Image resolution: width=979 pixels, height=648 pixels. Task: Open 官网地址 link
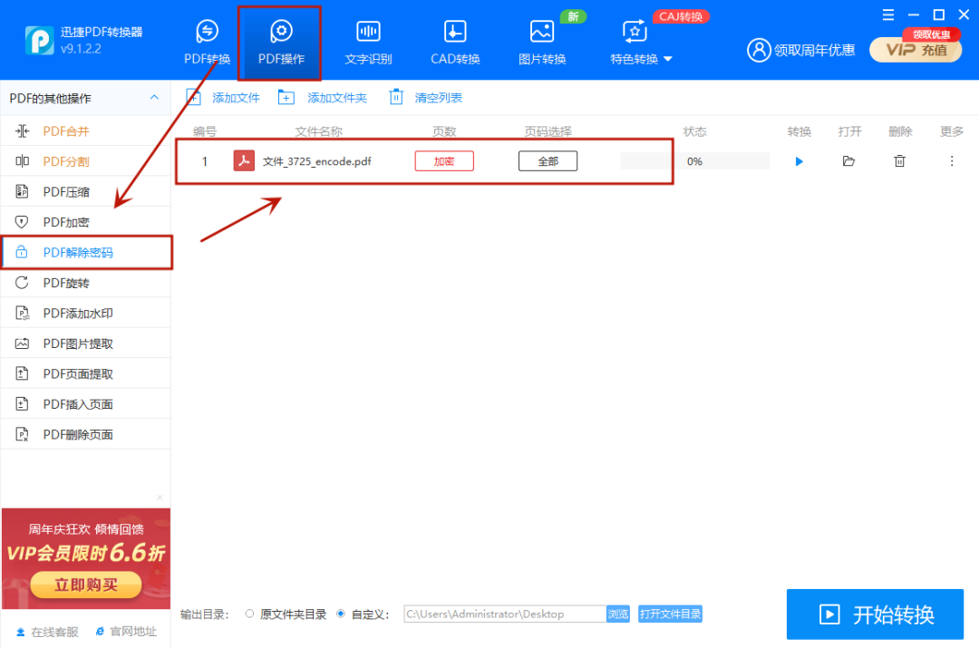(126, 632)
